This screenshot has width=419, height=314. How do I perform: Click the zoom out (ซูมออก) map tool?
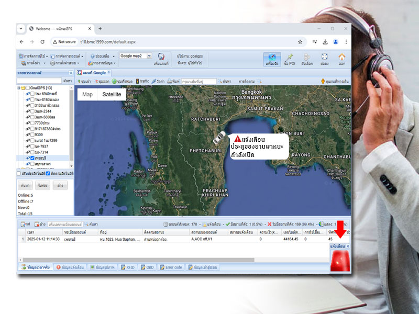tap(101, 81)
